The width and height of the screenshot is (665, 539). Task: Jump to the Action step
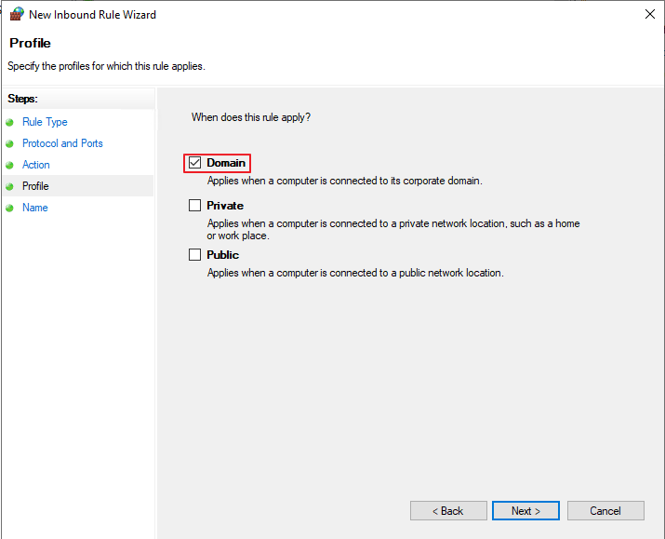(x=36, y=165)
